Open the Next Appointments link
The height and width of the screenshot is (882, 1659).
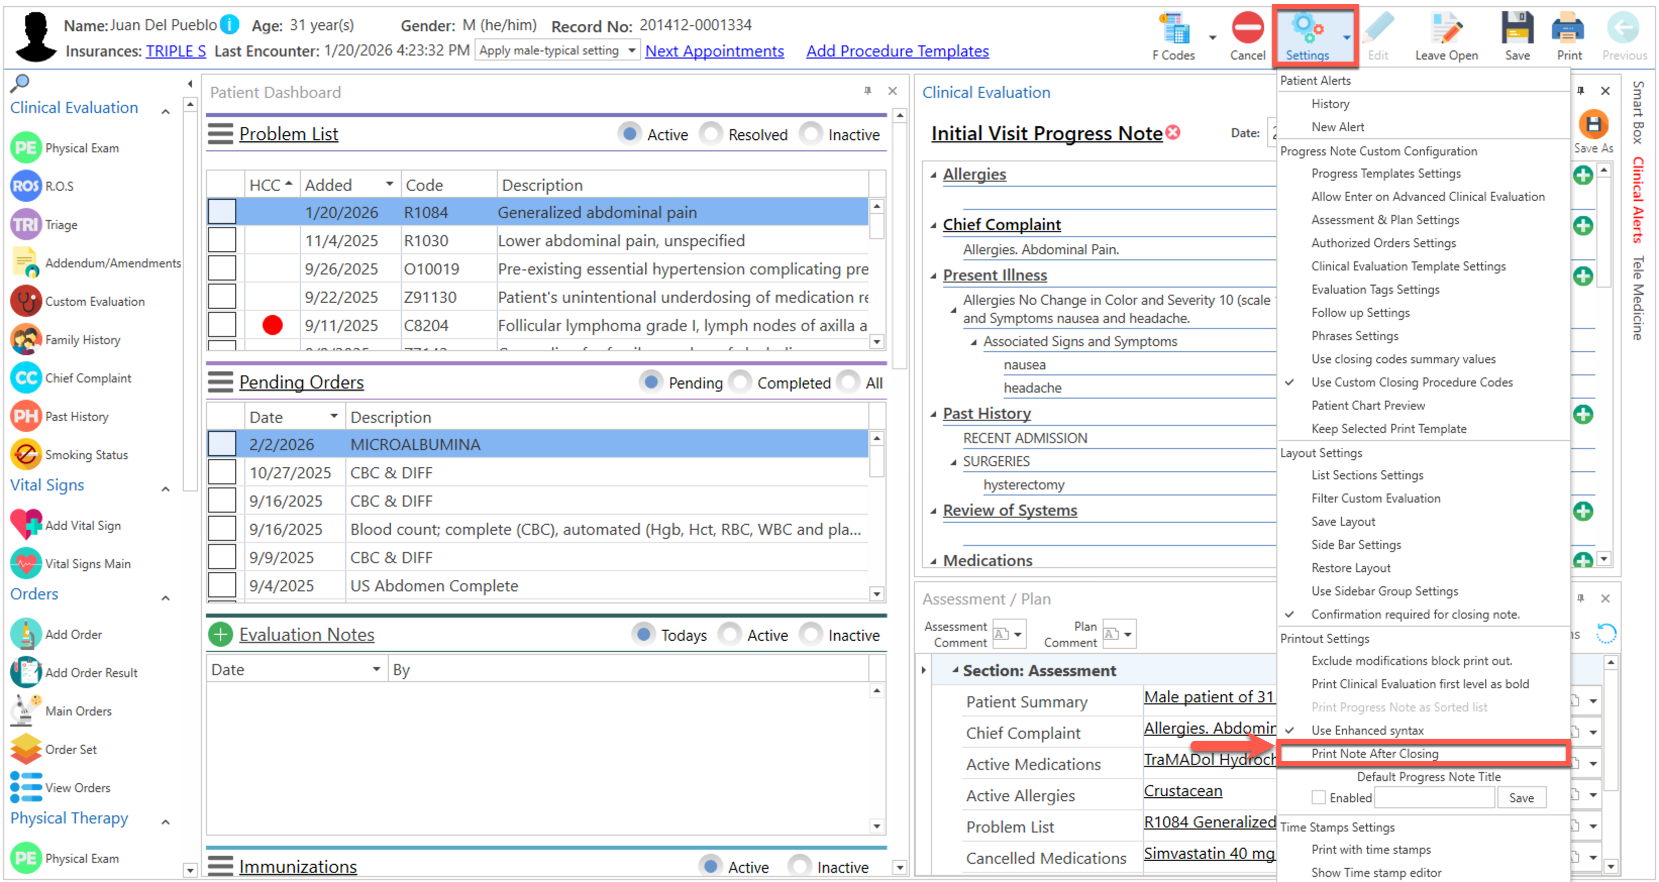[714, 51]
